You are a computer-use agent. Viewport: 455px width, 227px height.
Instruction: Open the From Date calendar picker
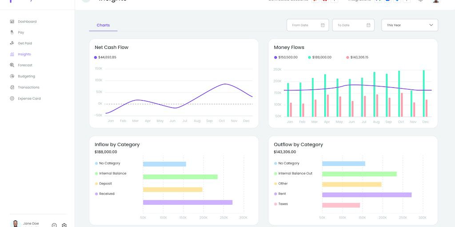323,25
